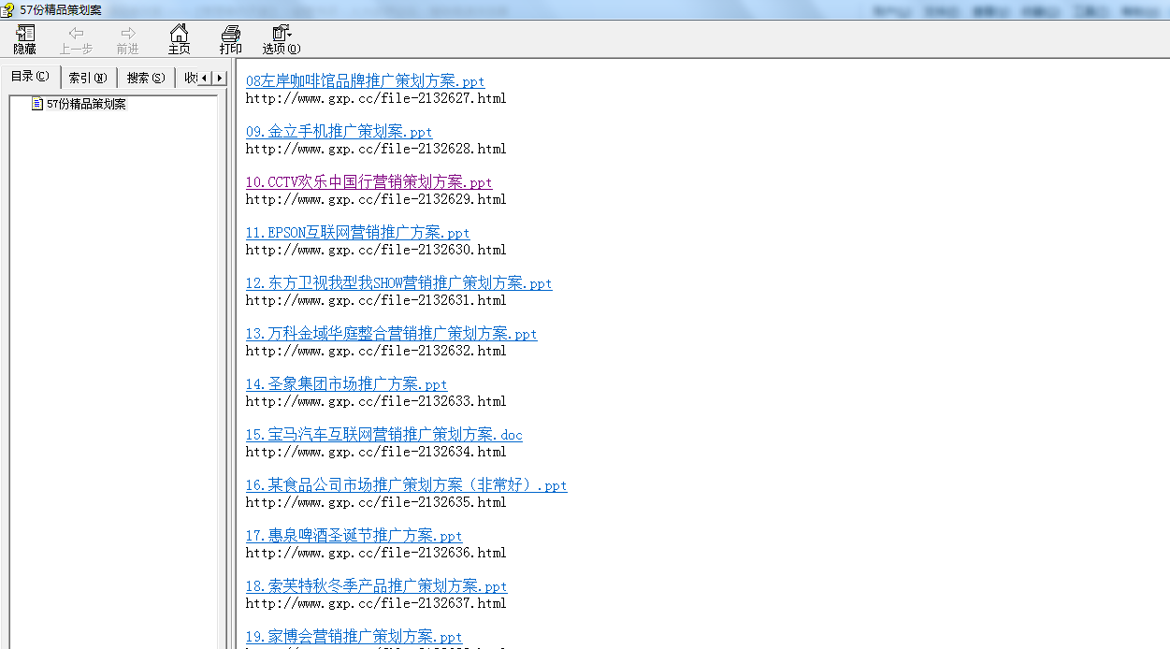Open 08左岸咖啡馆品牌推广策划方案.ppt link

click(366, 81)
